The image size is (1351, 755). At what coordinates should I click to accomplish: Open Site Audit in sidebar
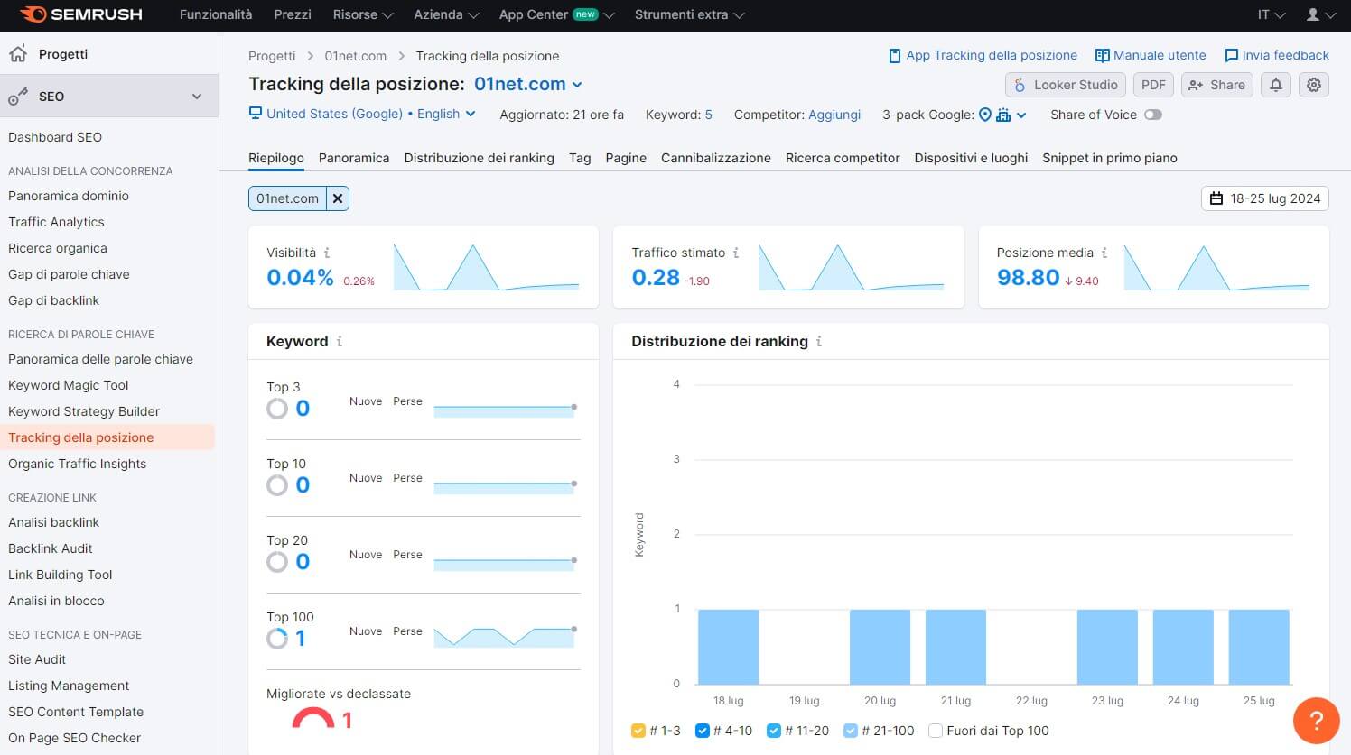(37, 659)
